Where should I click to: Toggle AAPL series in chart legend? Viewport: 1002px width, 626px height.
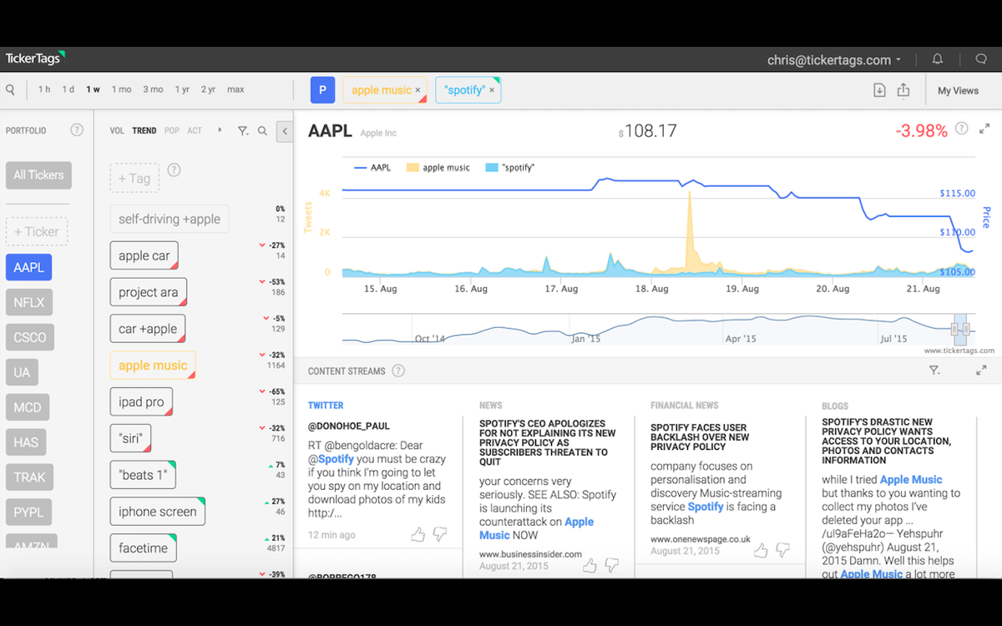[372, 168]
